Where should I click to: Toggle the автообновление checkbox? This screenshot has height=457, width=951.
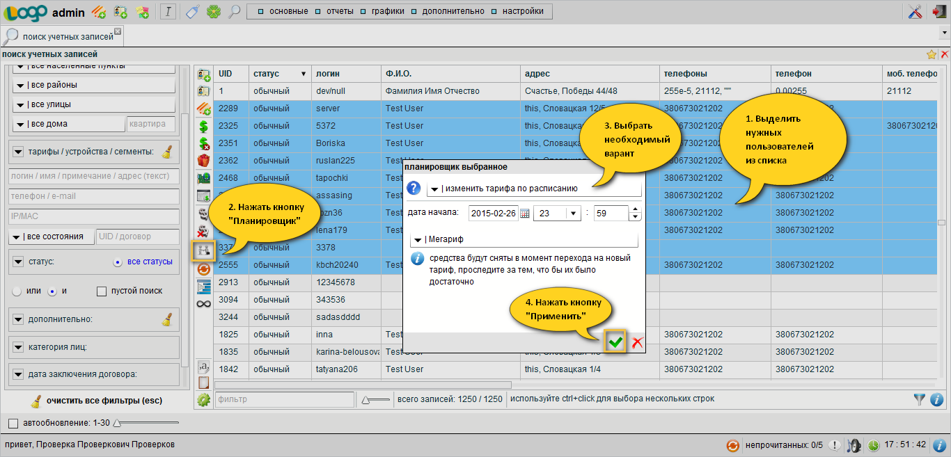point(13,423)
